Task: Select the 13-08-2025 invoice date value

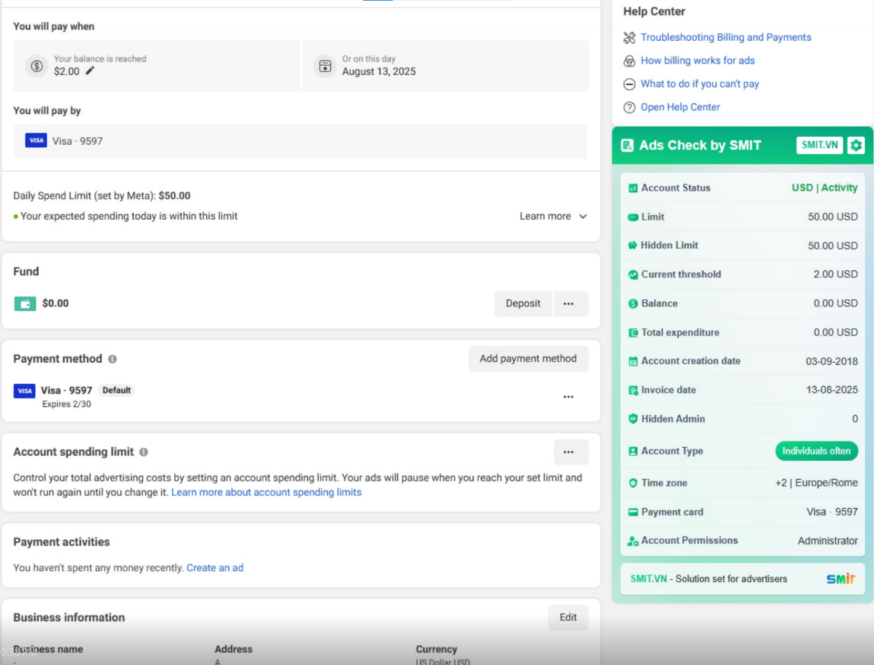Action: pyautogui.click(x=832, y=390)
